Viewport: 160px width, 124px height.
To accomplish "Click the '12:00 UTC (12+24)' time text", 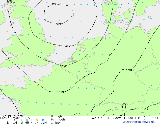I will 141,118.
